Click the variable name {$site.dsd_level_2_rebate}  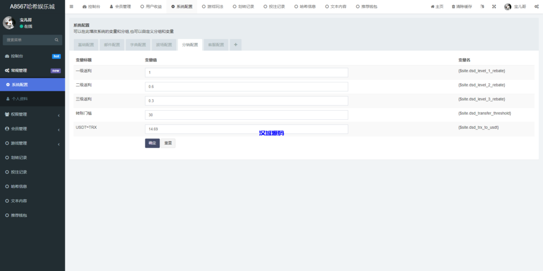(481, 85)
